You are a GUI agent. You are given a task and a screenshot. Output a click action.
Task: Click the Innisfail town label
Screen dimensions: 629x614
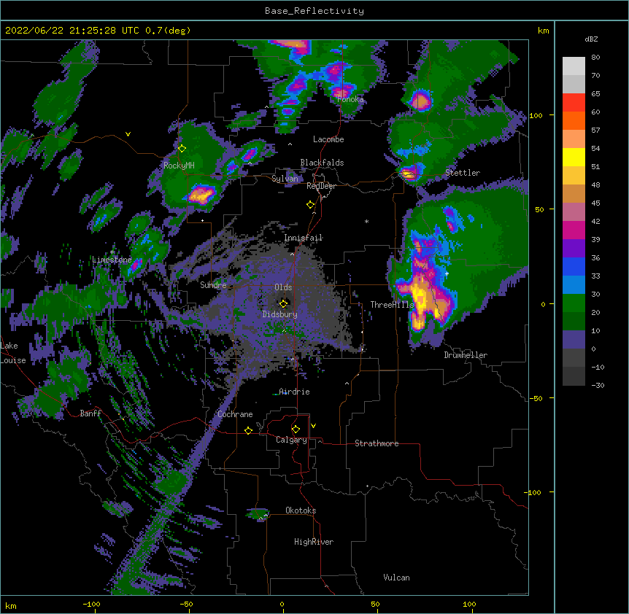coord(303,238)
